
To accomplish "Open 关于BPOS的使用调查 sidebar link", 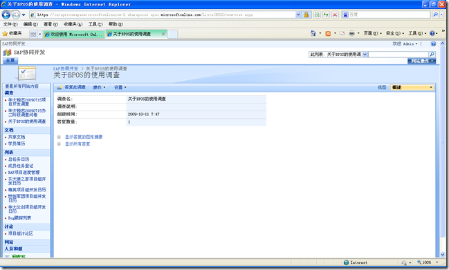I will point(27,122).
